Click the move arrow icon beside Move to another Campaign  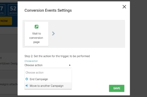coord(27,86)
